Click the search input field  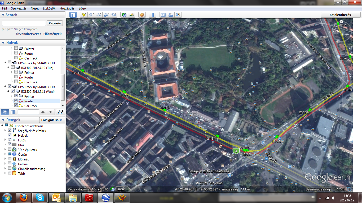24,23
